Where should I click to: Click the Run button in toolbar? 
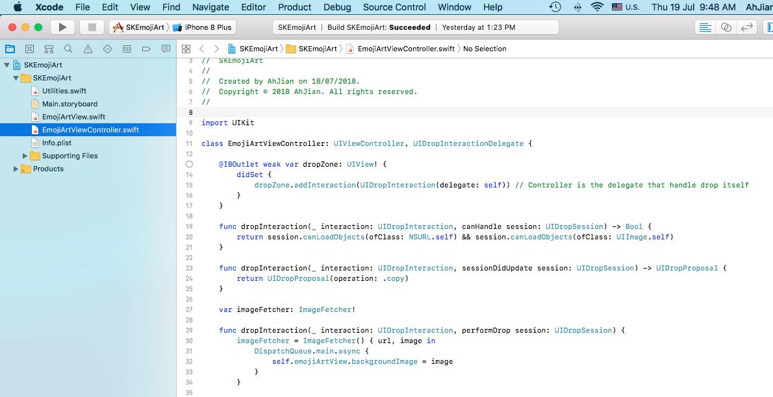[62, 27]
